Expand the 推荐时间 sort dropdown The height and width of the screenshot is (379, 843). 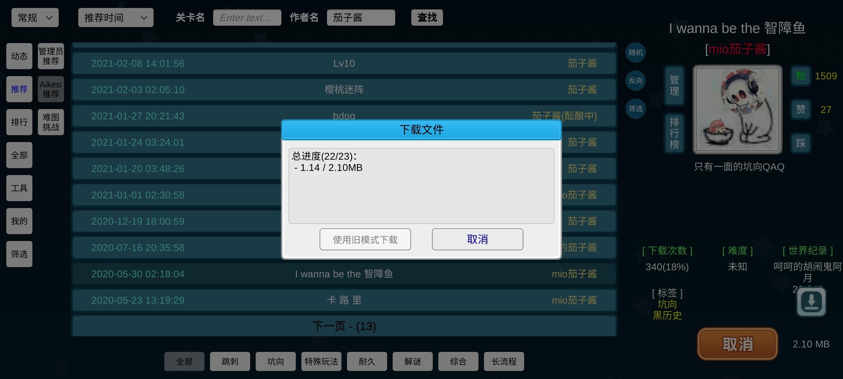click(x=116, y=18)
